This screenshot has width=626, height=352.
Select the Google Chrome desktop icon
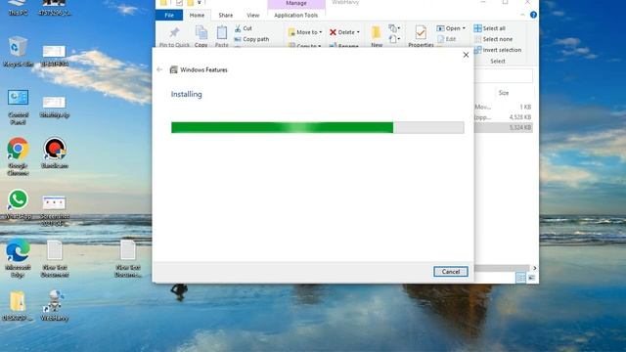(18, 156)
